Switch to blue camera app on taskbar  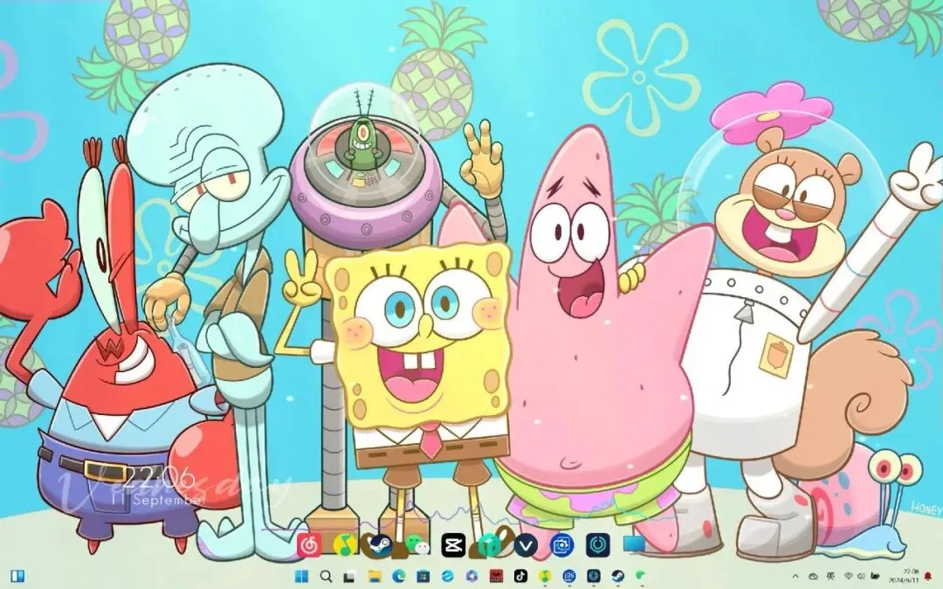569,577
